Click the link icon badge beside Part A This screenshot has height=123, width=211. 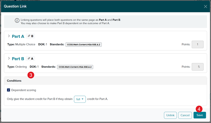tap(30, 36)
